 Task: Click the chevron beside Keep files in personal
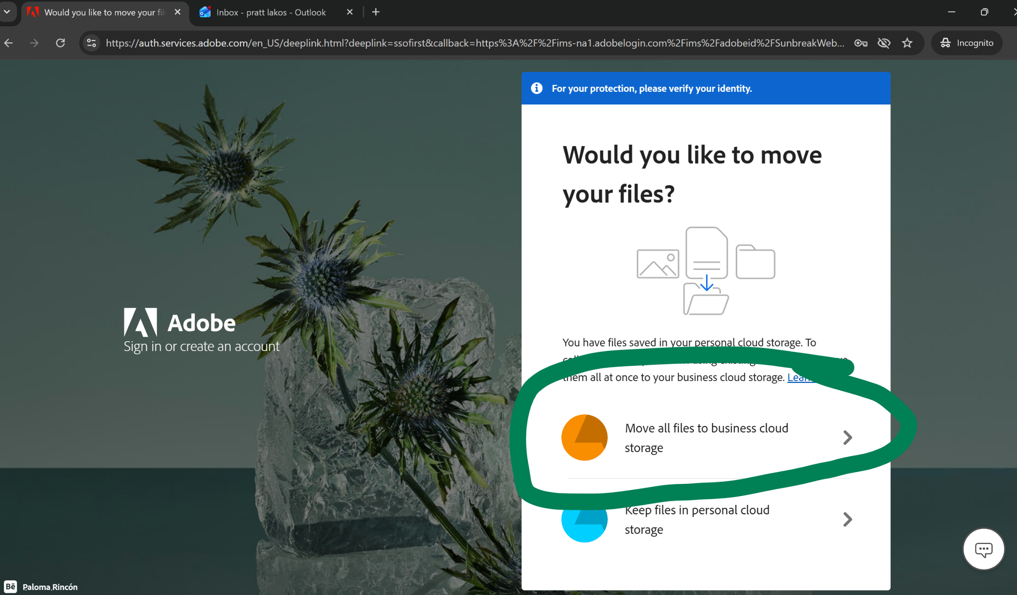pos(847,519)
